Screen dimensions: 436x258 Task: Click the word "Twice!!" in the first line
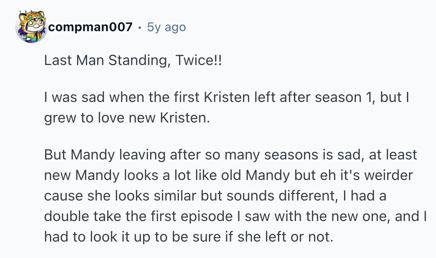(x=198, y=61)
